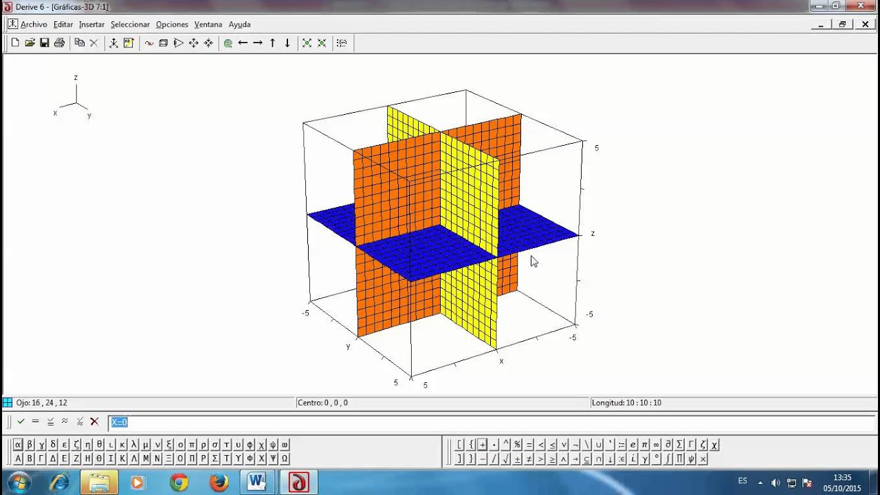Toggle the axes display icon
This screenshot has height=495, width=880.
pos(113,43)
